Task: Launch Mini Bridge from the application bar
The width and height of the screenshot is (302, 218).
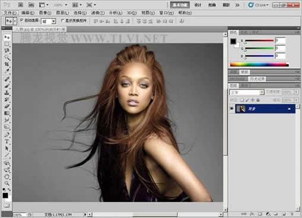Action: (31, 5)
